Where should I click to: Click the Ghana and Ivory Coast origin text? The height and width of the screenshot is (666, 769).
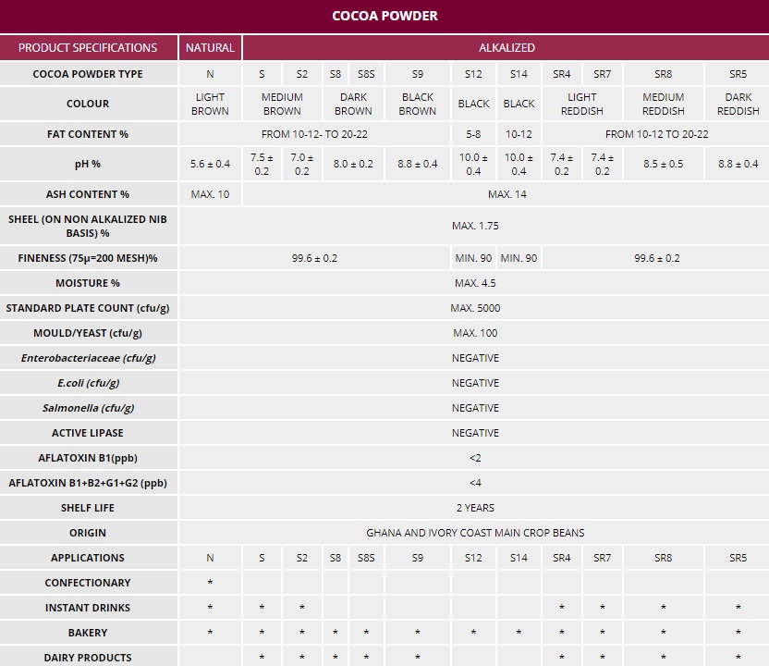coord(475,533)
